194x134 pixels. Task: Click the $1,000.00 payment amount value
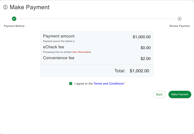(142, 37)
